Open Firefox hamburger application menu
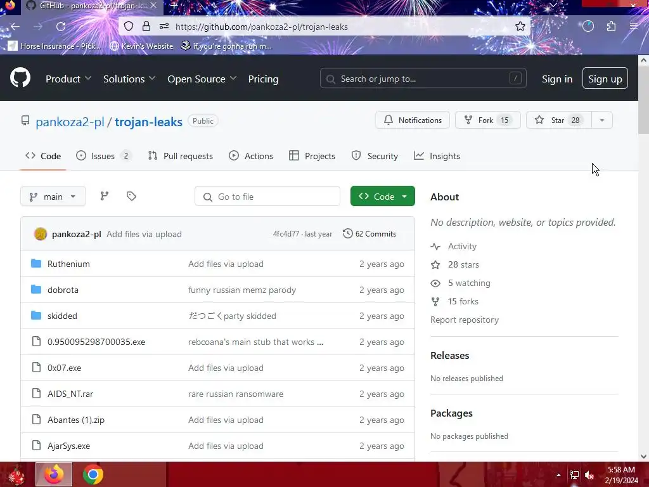The height and width of the screenshot is (487, 649). tap(634, 27)
